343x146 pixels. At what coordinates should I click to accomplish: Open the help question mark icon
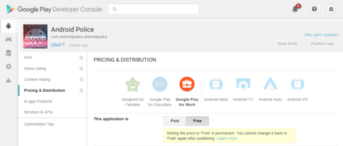click(x=314, y=9)
